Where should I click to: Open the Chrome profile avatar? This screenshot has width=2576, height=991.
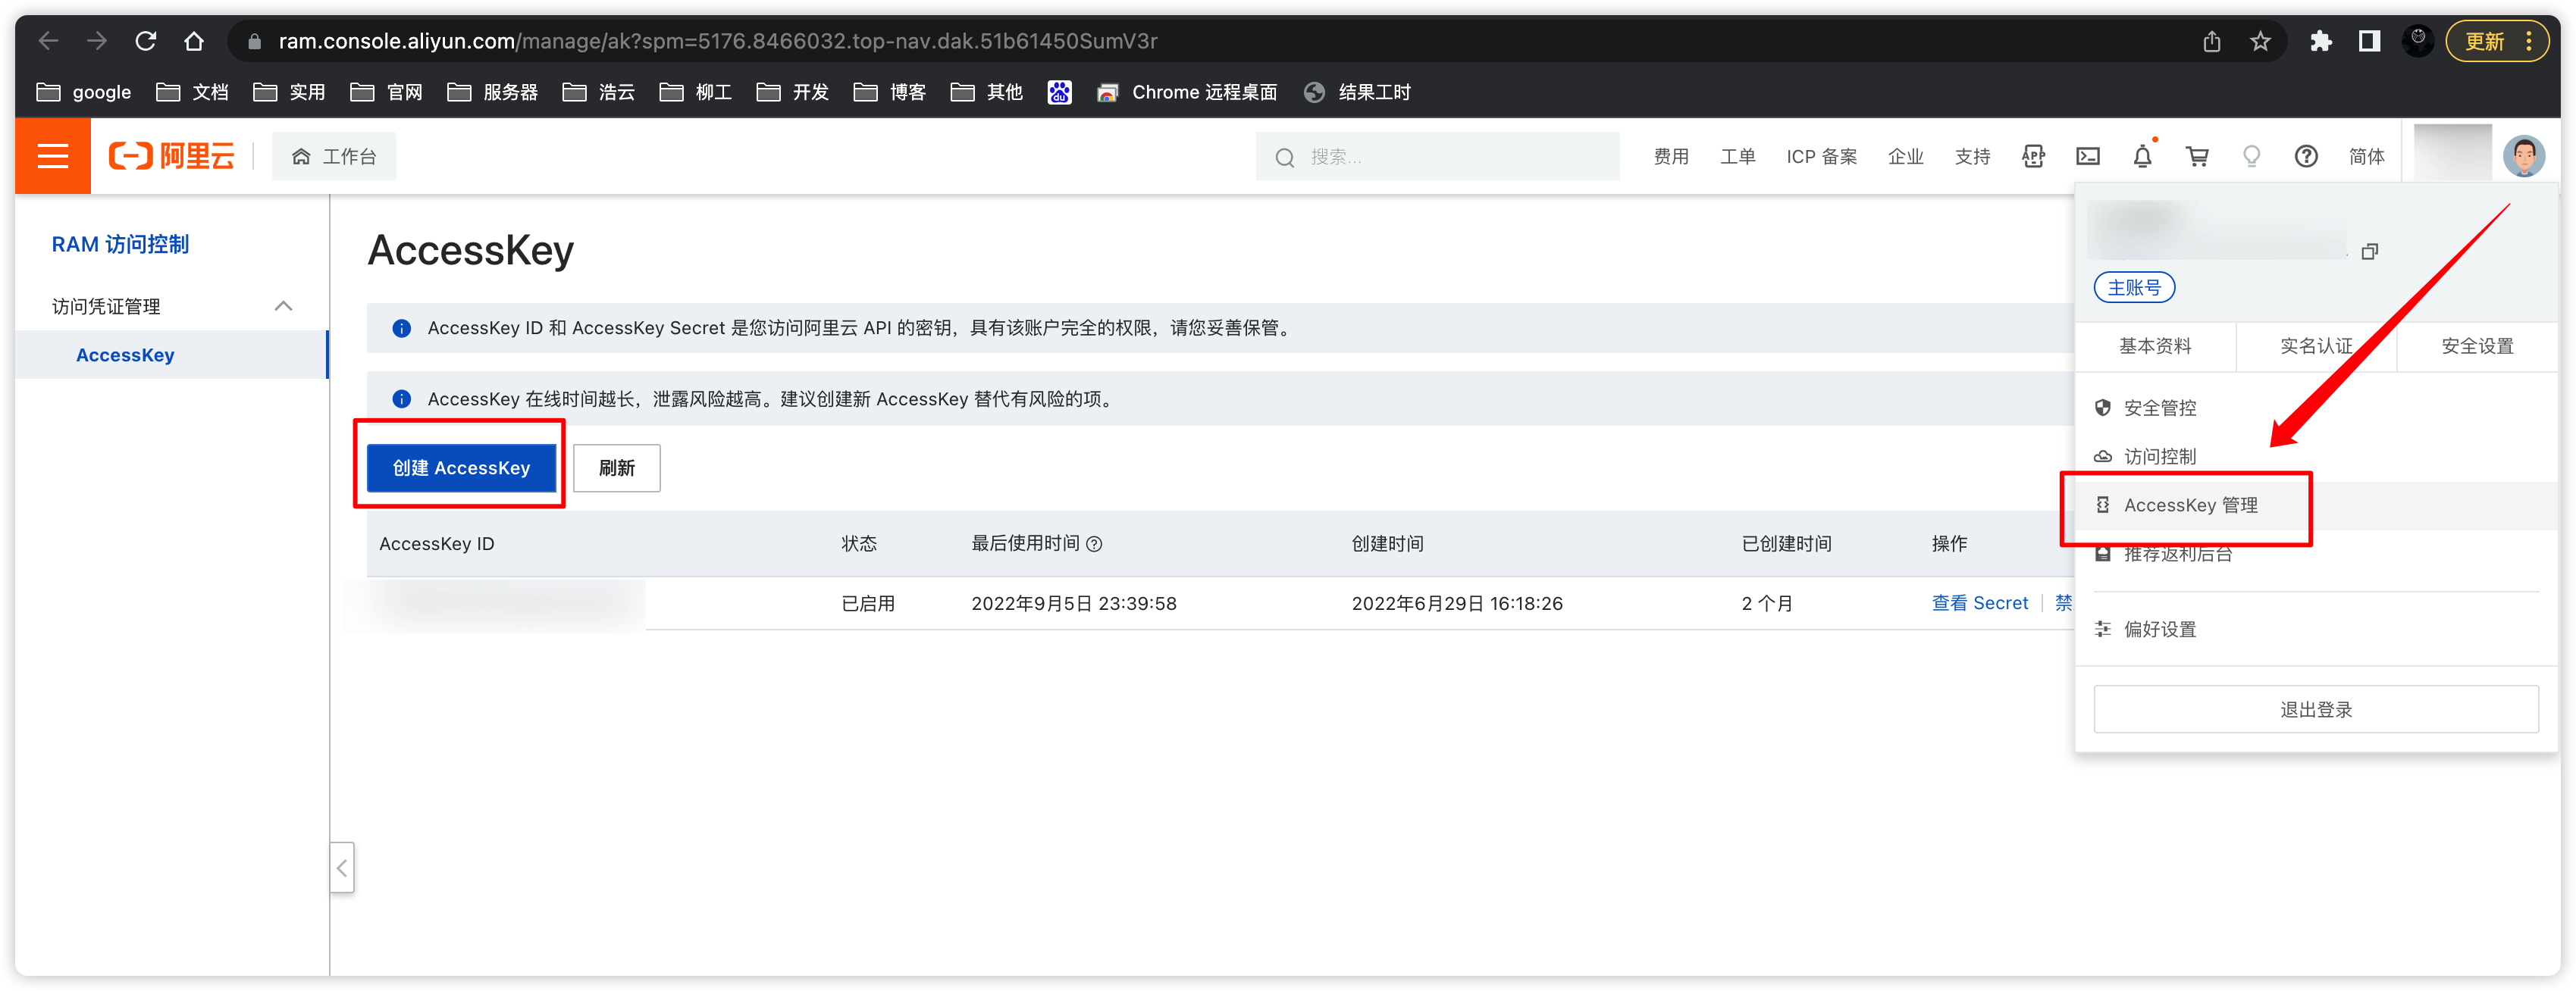coord(2418,41)
